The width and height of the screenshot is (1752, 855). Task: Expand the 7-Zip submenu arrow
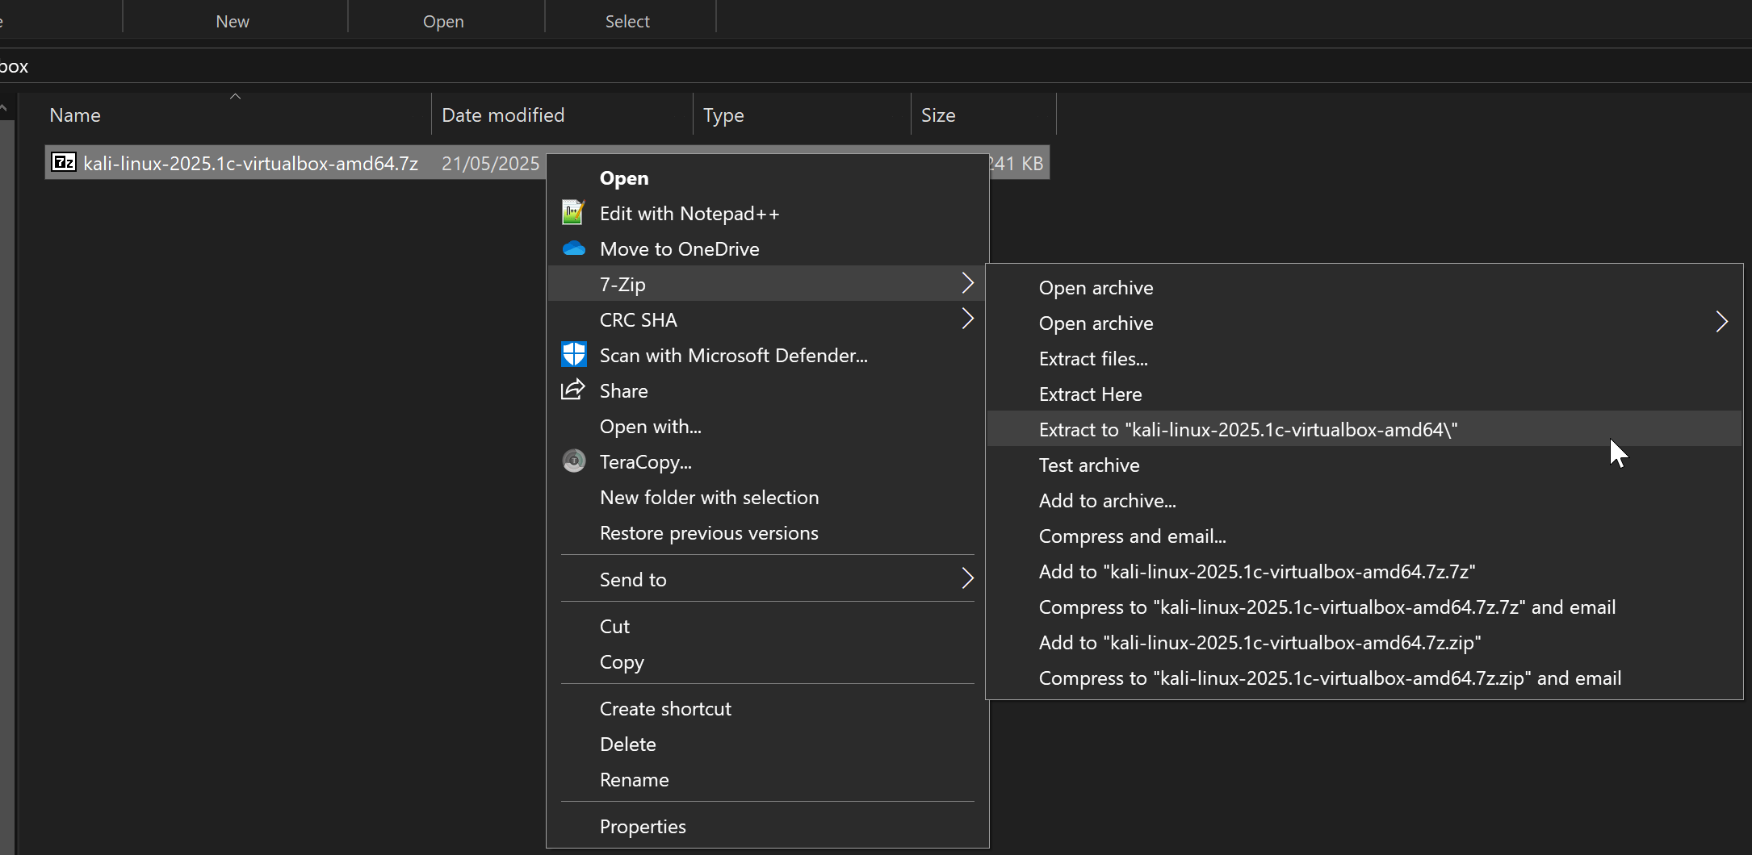(967, 283)
